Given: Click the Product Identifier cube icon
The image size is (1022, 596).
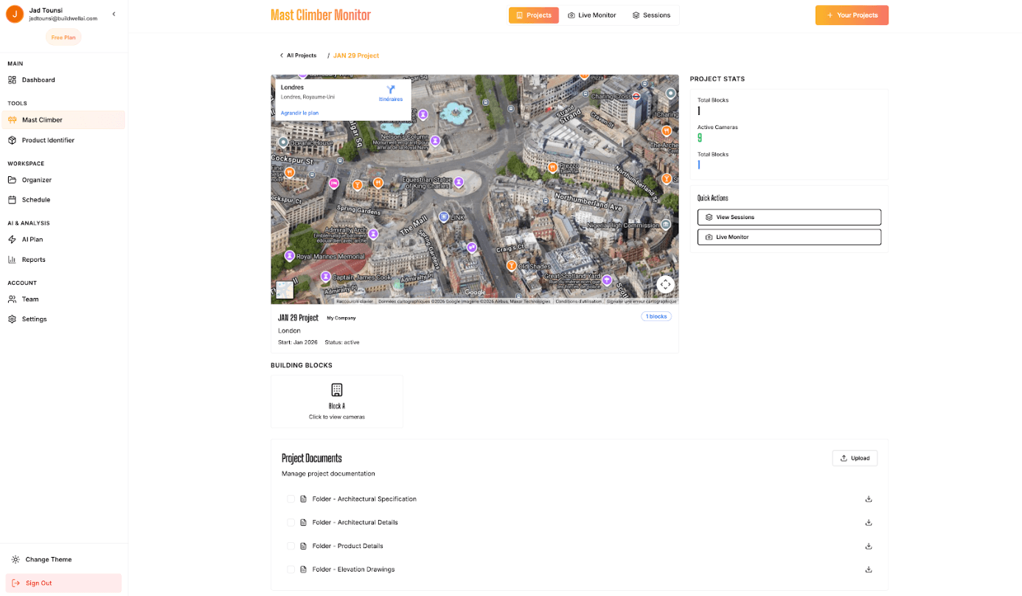Looking at the screenshot, I should [13, 140].
